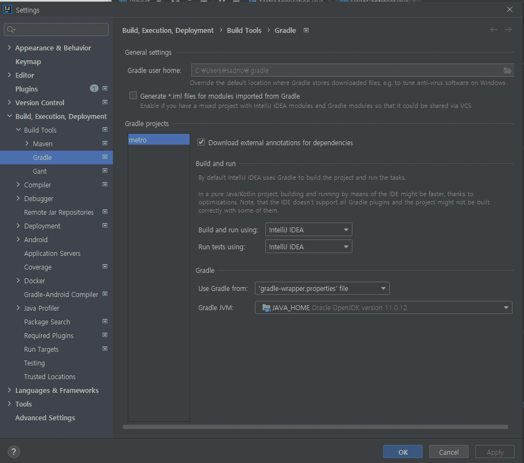Select the metro Gradle project
The height and width of the screenshot is (463, 524).
[x=159, y=140]
